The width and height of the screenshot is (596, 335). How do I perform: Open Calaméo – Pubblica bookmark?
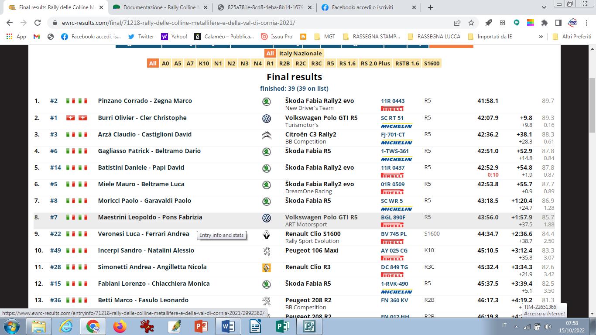click(224, 37)
